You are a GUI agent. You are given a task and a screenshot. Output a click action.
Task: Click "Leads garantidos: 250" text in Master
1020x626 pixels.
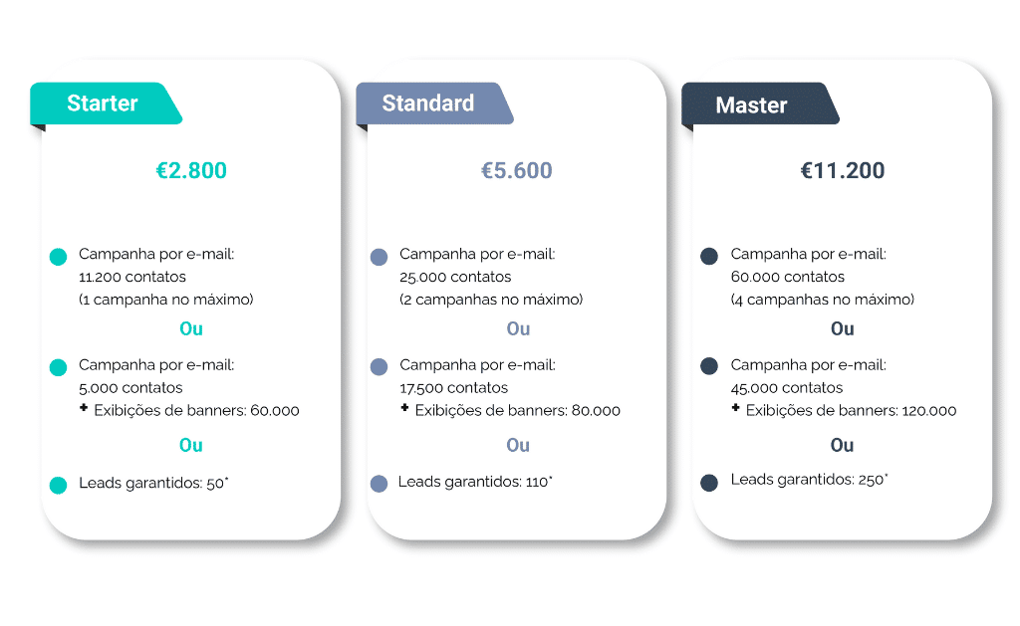(809, 480)
